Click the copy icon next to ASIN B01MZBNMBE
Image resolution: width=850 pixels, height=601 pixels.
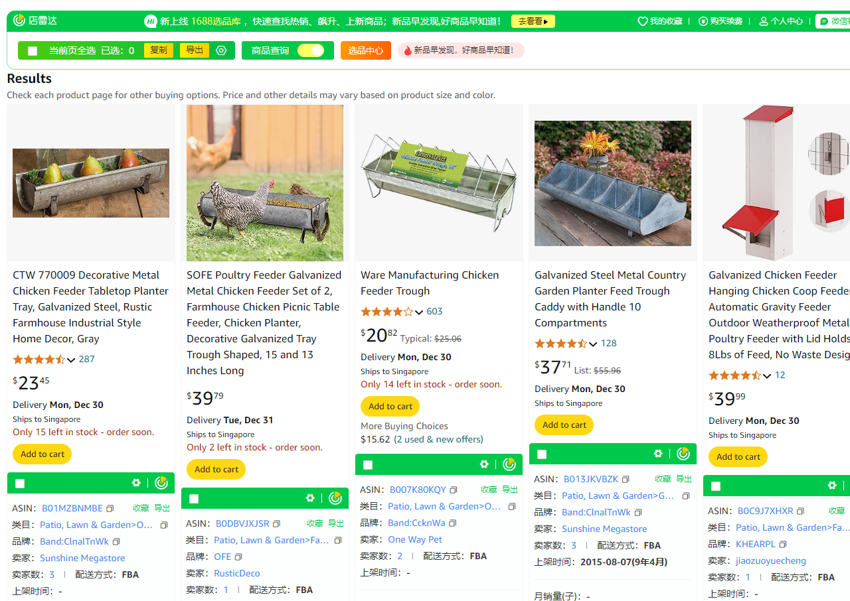[108, 509]
